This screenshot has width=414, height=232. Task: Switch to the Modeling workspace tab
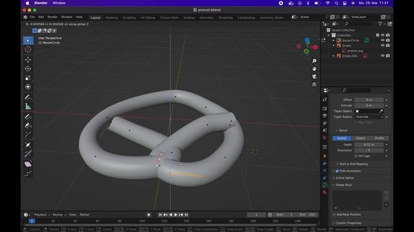tap(111, 17)
